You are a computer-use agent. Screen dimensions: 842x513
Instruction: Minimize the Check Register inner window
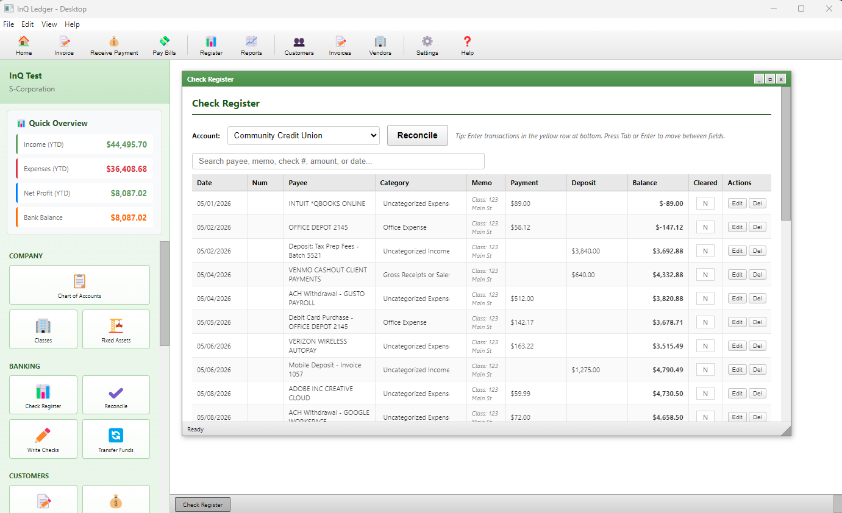(759, 79)
